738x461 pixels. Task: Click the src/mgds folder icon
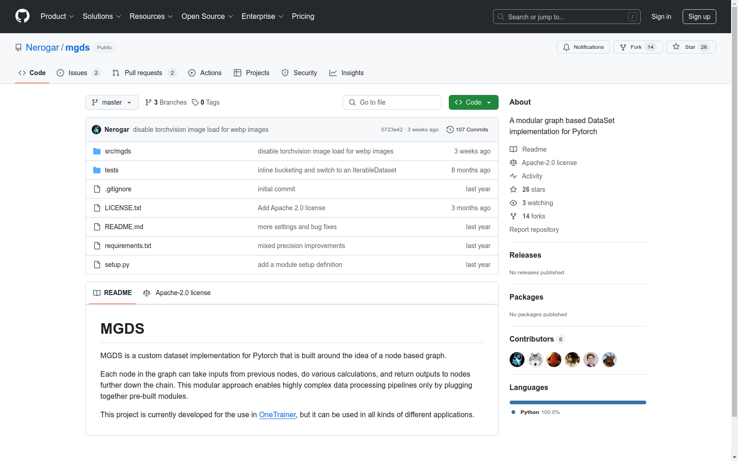click(x=97, y=151)
